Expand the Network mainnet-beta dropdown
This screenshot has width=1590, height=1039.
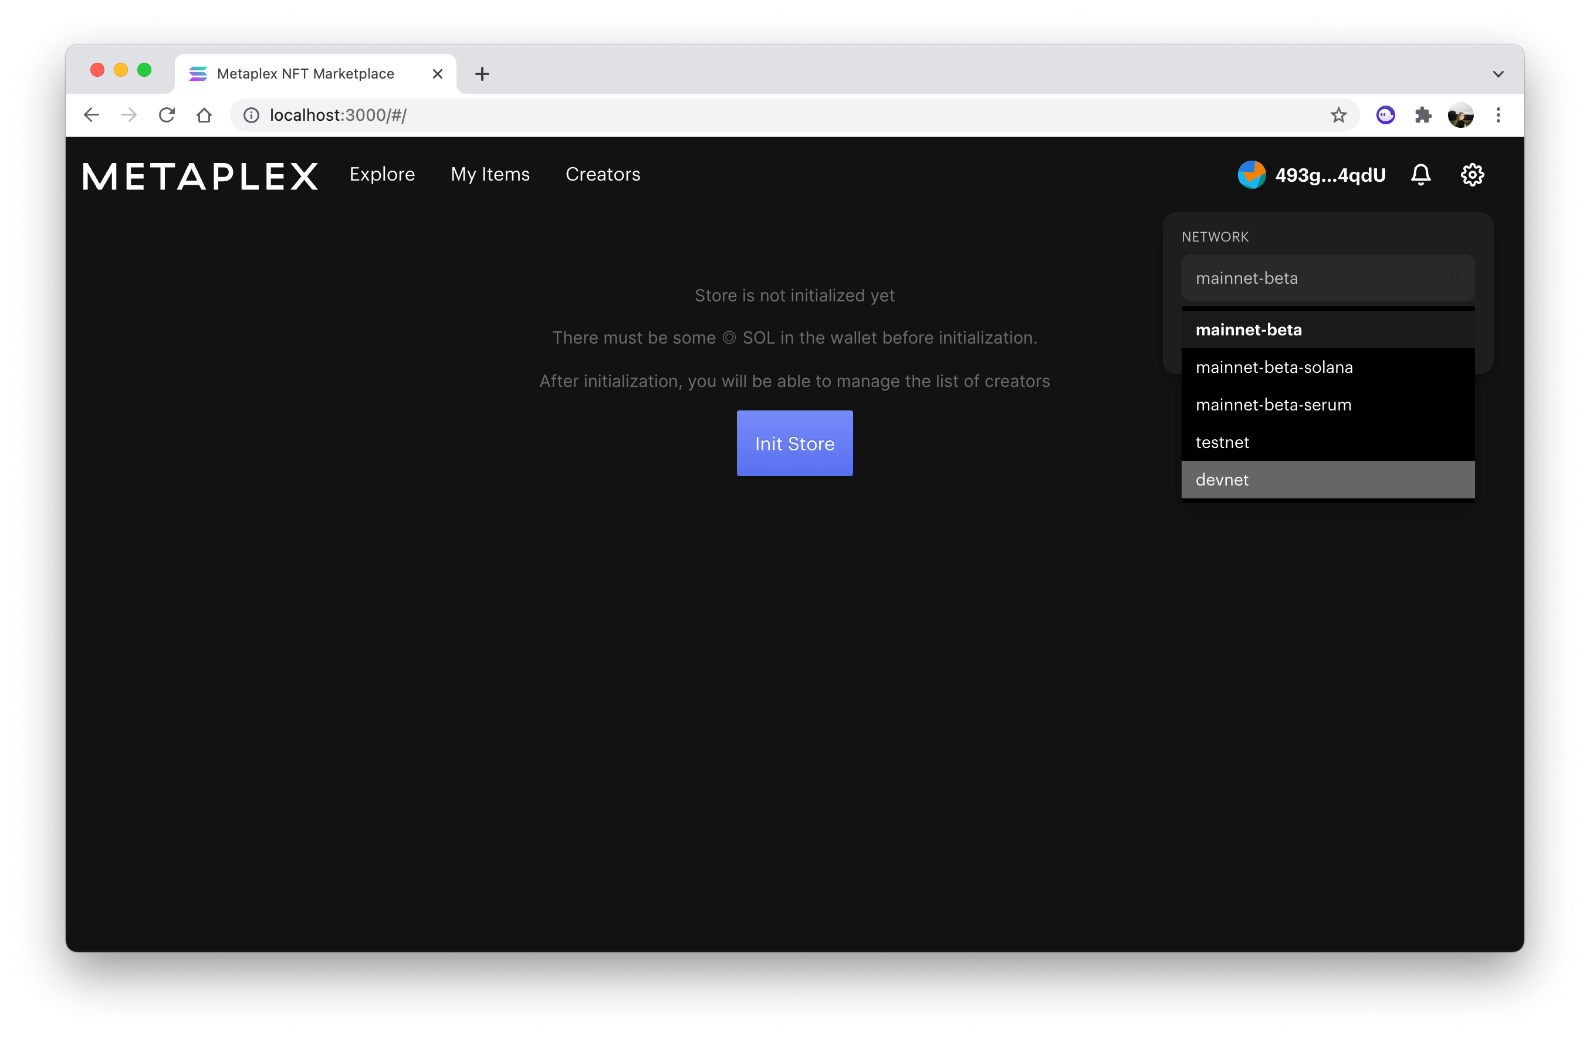click(1328, 278)
